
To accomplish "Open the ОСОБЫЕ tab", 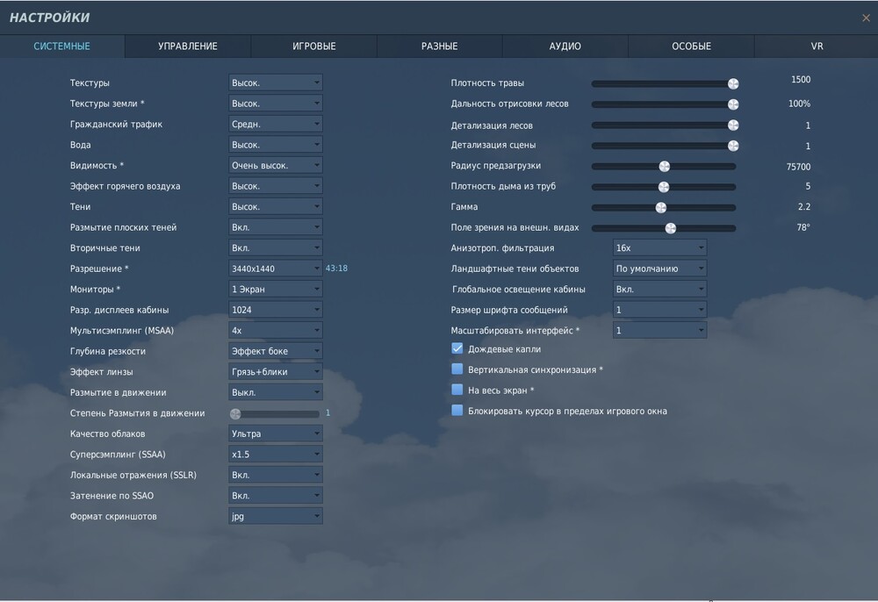I will [691, 47].
